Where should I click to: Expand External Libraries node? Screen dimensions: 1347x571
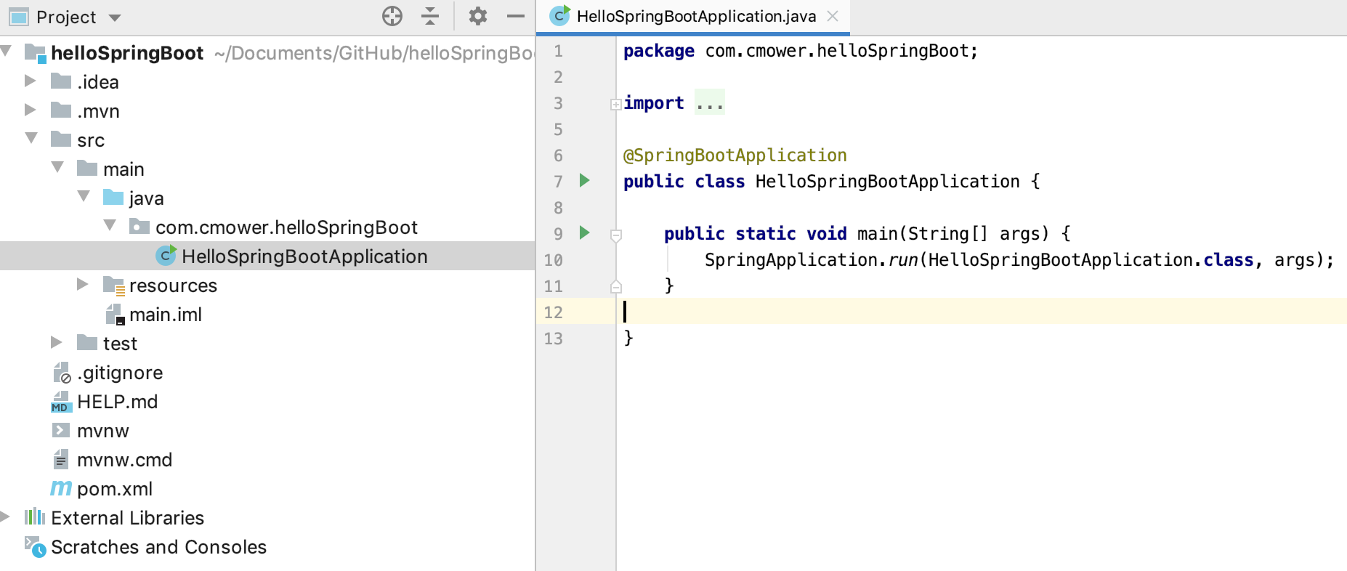pos(5,517)
